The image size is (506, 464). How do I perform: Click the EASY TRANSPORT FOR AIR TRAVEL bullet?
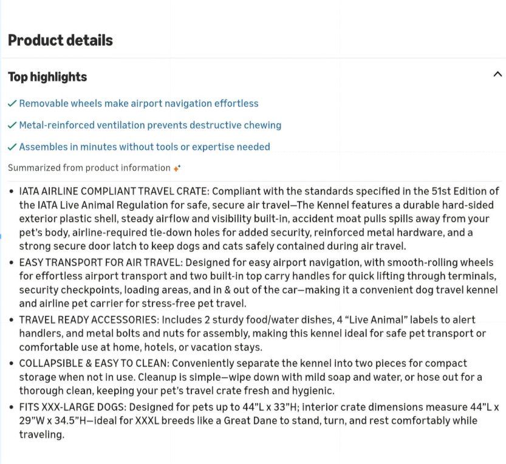(258, 283)
